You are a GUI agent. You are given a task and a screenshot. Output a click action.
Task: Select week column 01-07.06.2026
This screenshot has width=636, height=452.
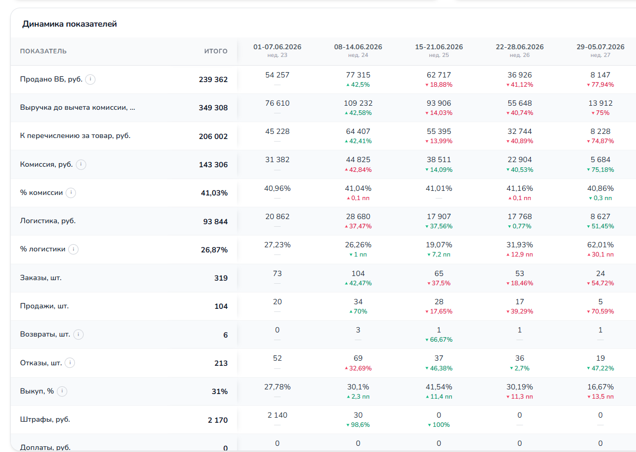pos(277,50)
